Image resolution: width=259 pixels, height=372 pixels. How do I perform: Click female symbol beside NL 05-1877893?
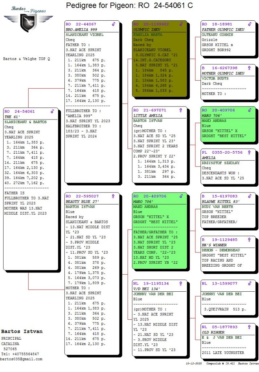[250, 327]
